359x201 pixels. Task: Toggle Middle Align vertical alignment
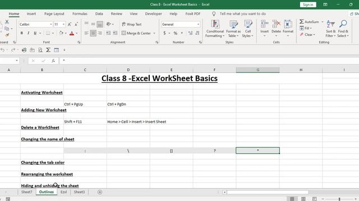(93, 24)
